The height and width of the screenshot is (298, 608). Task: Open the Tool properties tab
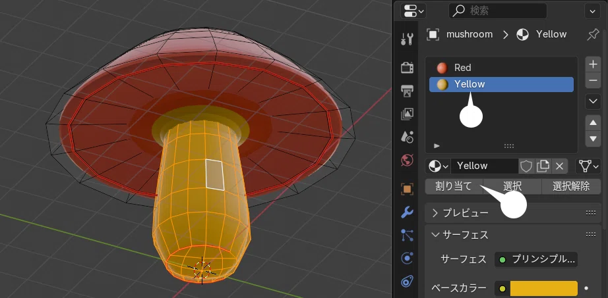click(x=407, y=39)
